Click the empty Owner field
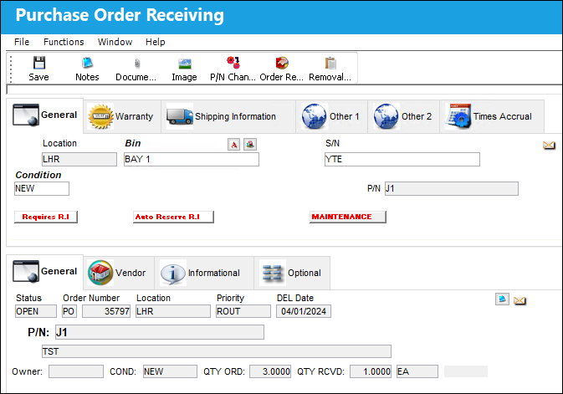The width and height of the screenshot is (563, 394). (76, 371)
